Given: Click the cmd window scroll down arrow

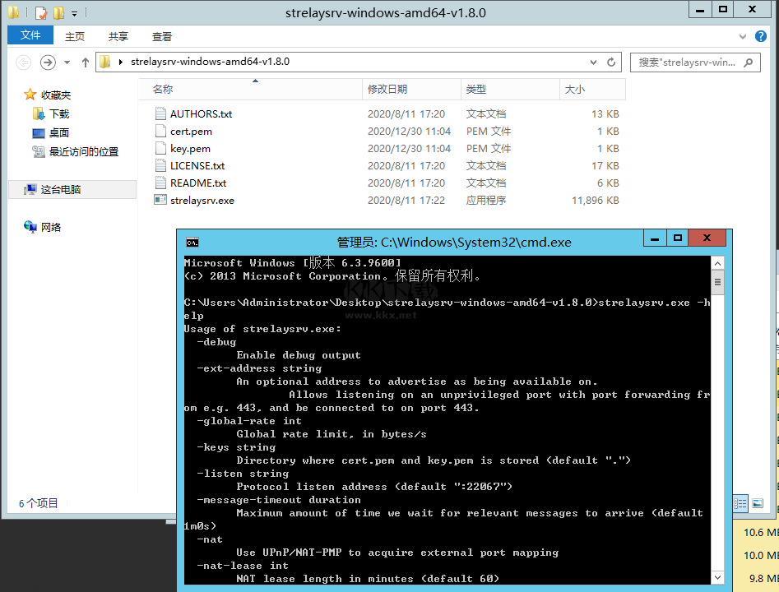Looking at the screenshot, I should [x=717, y=579].
